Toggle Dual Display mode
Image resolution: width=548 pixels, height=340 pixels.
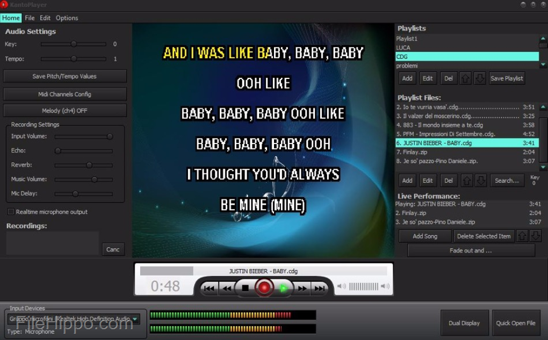click(x=464, y=323)
